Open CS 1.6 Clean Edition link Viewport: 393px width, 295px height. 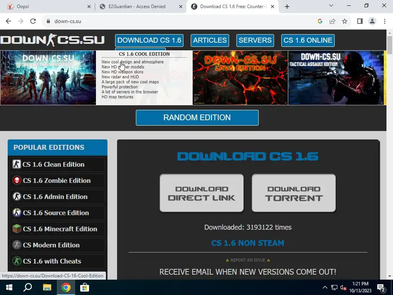tap(58, 164)
